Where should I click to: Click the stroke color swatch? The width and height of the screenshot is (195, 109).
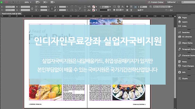pos(93,10)
